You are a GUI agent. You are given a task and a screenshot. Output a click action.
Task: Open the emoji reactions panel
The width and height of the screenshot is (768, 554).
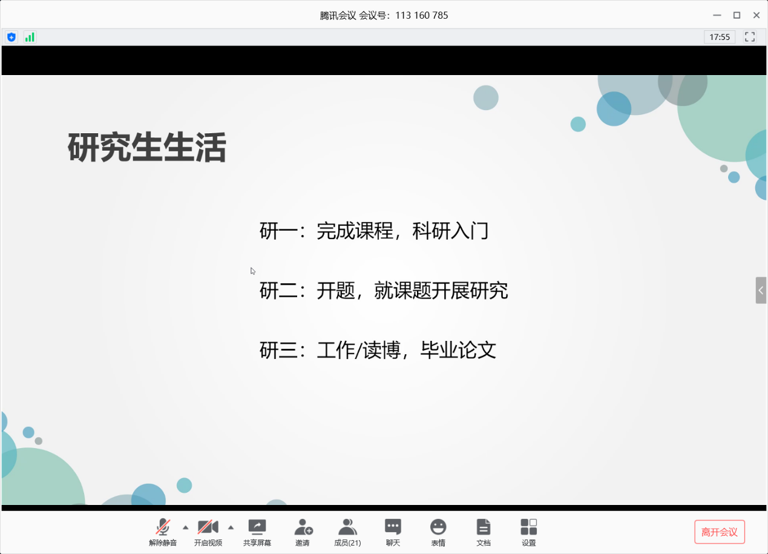[438, 532]
